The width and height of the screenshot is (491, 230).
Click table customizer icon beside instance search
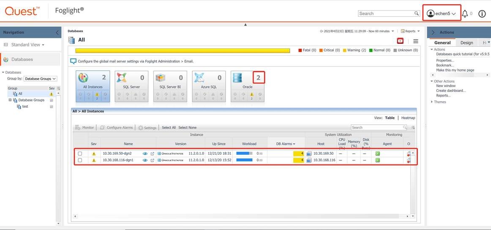(413, 127)
